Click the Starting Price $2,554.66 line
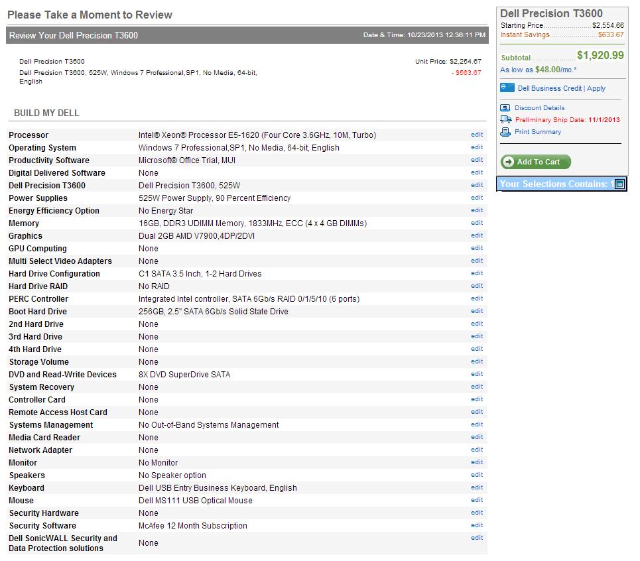640x561 pixels. click(x=562, y=25)
